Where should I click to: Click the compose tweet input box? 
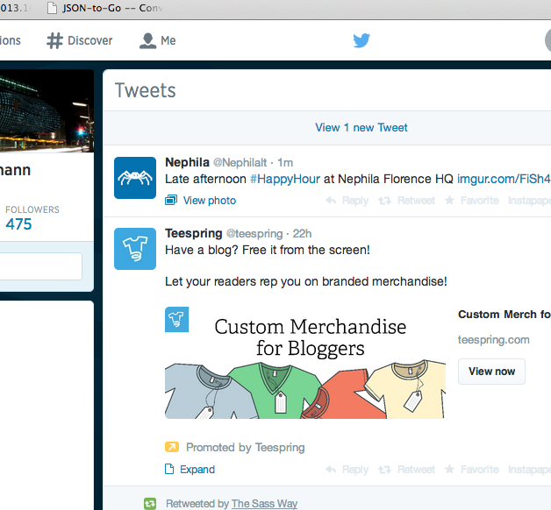click(x=40, y=266)
